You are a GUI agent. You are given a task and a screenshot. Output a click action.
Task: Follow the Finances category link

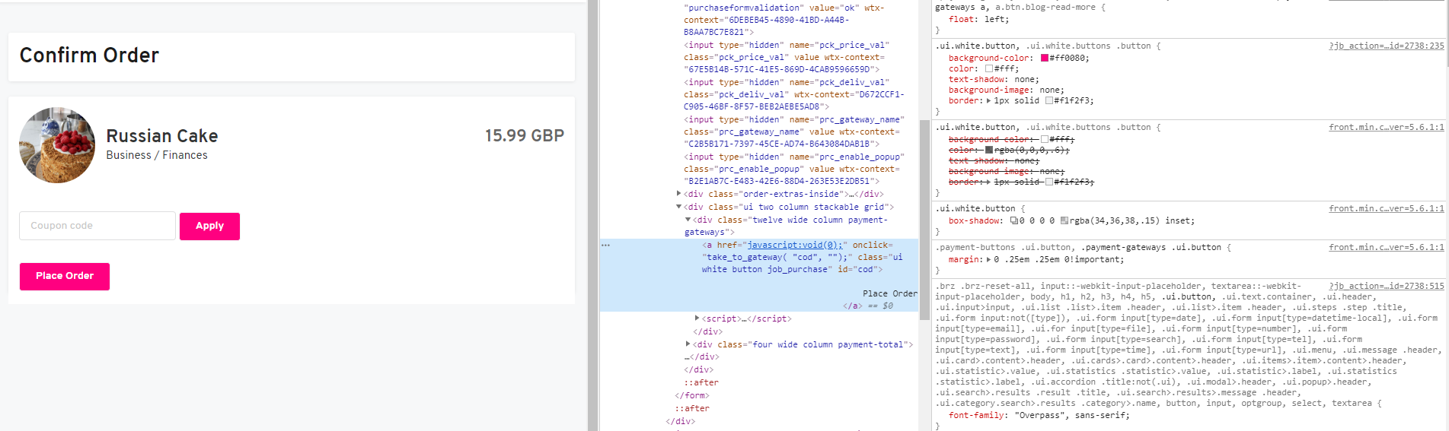pyautogui.click(x=184, y=155)
